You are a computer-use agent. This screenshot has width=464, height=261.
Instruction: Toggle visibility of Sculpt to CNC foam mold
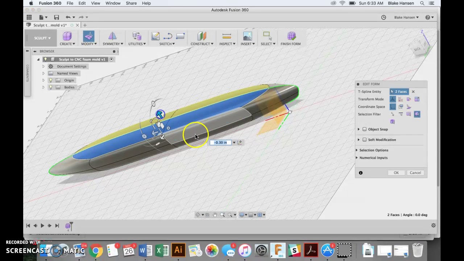coord(45,59)
